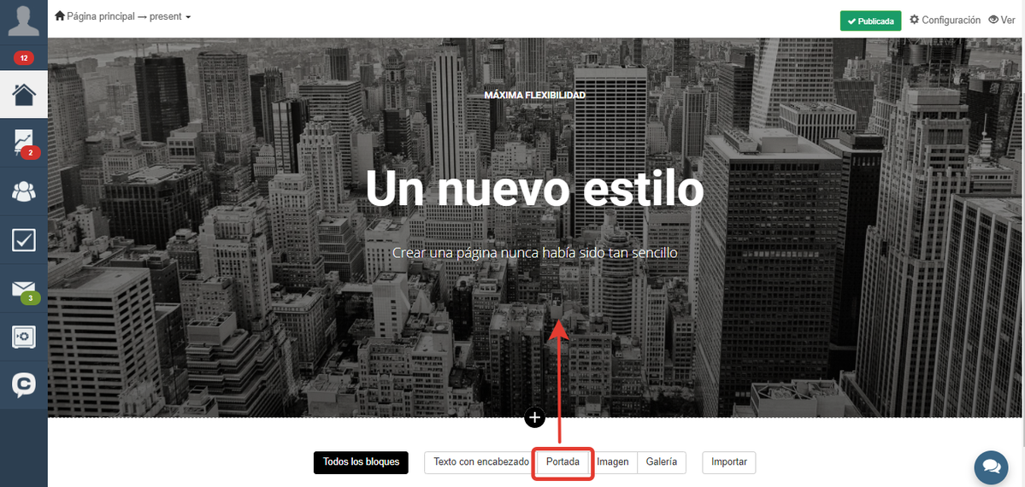The image size is (1025, 487).
Task: Click the MÁXIMA FLEXIBILIDAD text
Action: [x=534, y=95]
